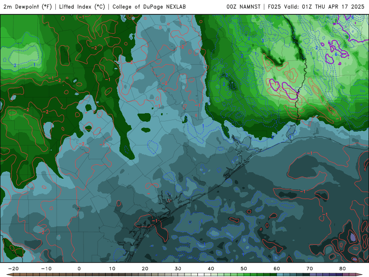Click the '00Z NAMNST' model run label

(244, 6)
